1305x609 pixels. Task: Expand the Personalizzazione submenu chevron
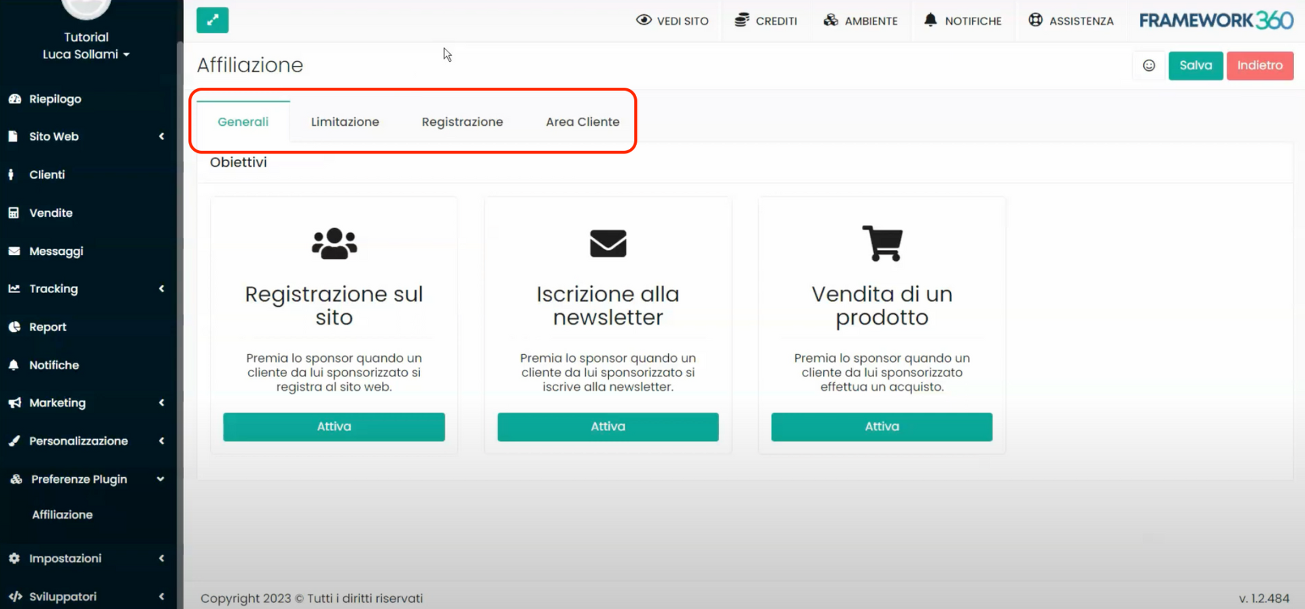click(162, 440)
